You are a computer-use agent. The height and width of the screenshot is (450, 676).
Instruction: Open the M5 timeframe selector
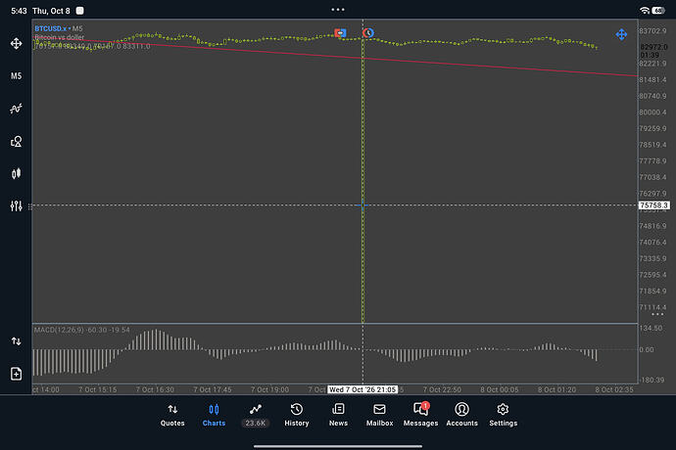pyautogui.click(x=17, y=76)
